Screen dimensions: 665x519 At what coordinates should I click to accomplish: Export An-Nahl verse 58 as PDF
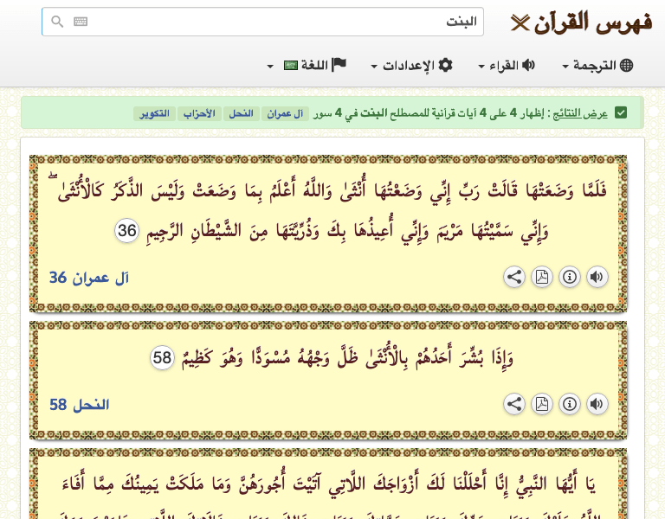542,404
